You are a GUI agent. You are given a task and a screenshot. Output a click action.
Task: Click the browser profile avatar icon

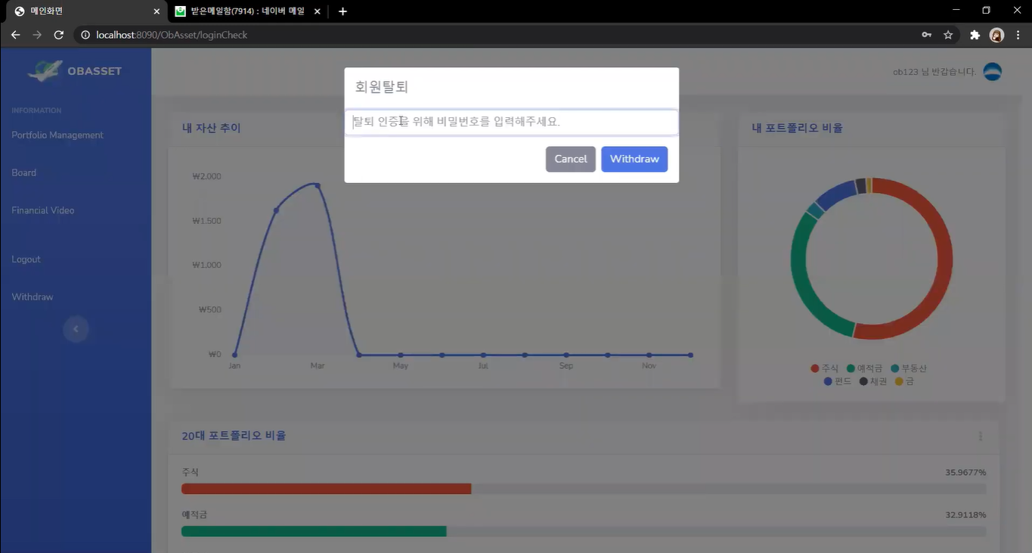(996, 35)
